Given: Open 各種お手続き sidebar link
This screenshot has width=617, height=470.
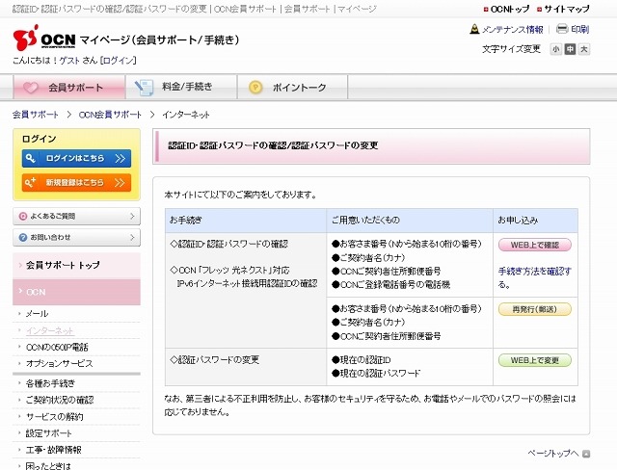Looking at the screenshot, I should click(50, 383).
